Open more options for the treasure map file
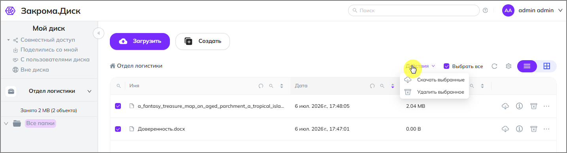 (547, 106)
